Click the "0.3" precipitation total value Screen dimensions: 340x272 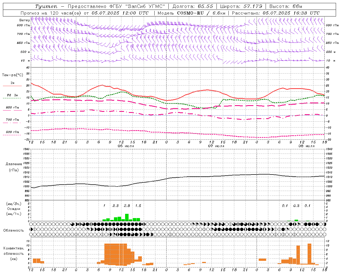click(x=296, y=206)
